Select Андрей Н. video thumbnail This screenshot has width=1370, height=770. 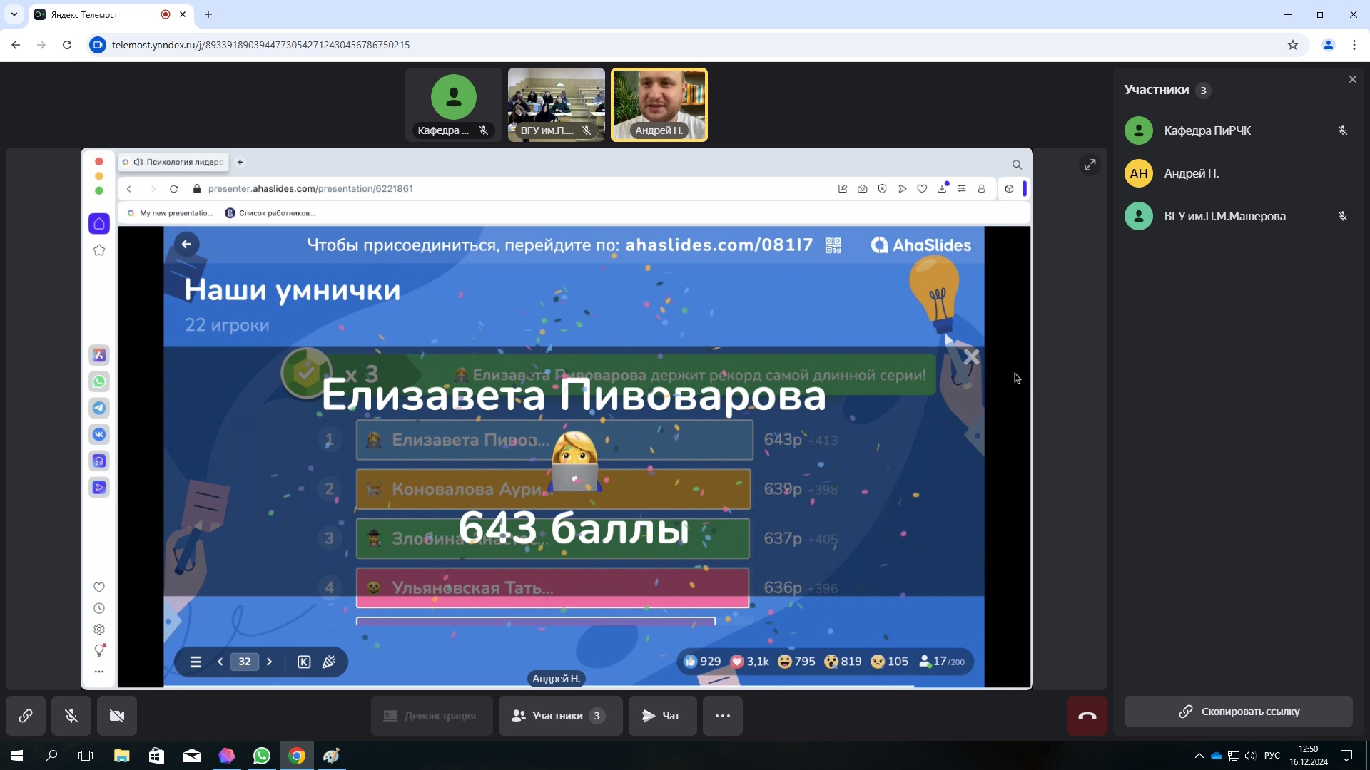tap(659, 105)
